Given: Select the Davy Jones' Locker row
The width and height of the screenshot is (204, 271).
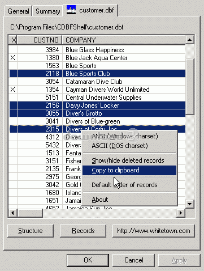Looking at the screenshot, I should tap(97, 105).
